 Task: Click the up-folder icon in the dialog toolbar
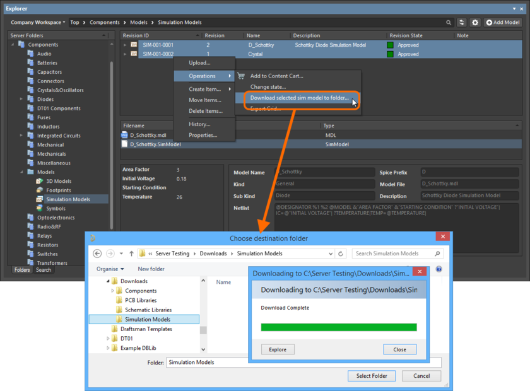tap(131, 252)
